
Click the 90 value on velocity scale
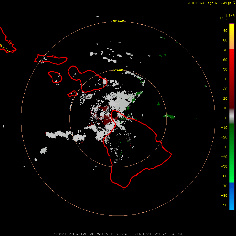[x=225, y=31]
